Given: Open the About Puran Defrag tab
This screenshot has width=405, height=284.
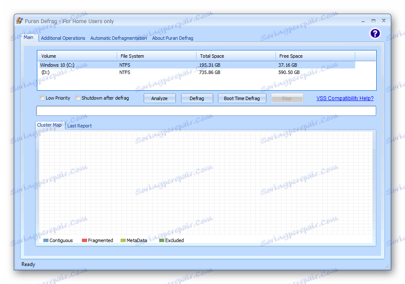Looking at the screenshot, I should coord(172,38).
